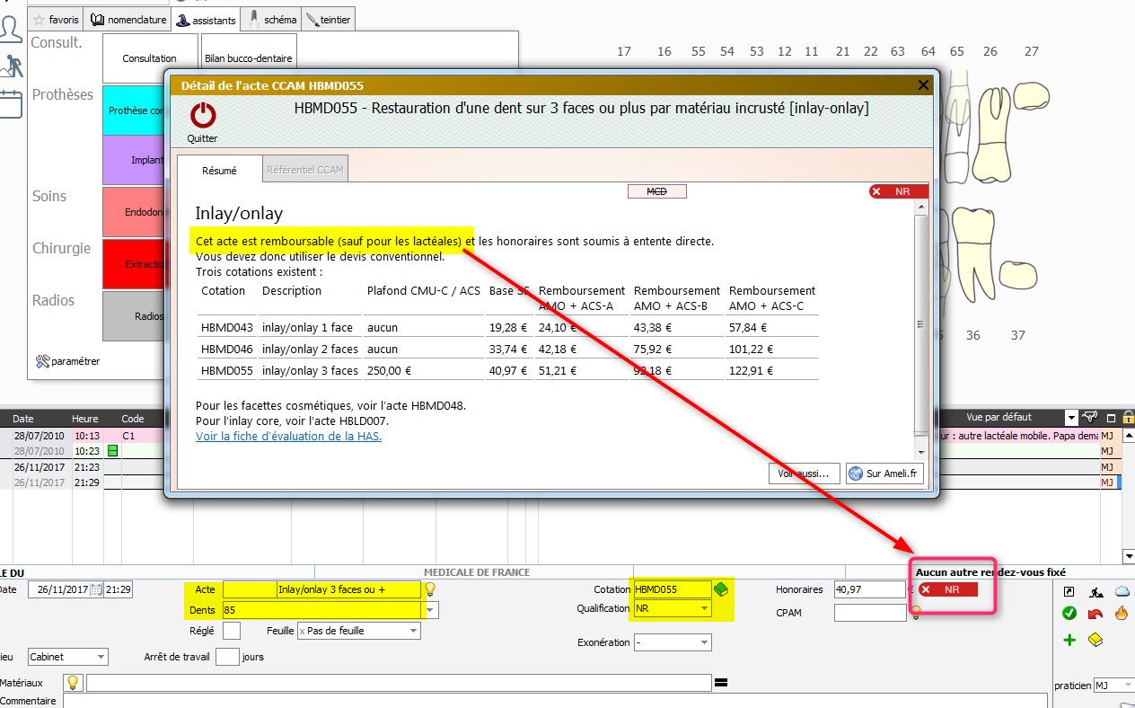This screenshot has width=1135, height=708.
Task: Click the green book icon beside Cotation
Action: tap(720, 589)
